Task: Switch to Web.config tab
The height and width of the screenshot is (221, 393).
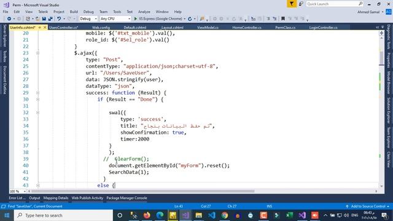Action: pyautogui.click(x=101, y=28)
